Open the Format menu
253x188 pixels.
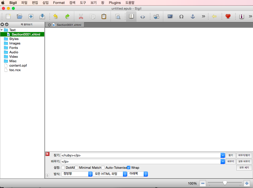(59, 3)
